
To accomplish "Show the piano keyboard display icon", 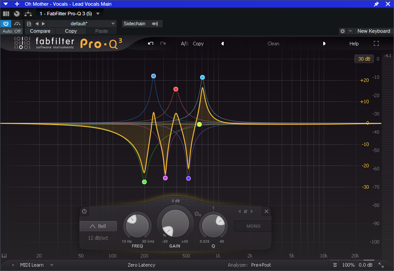I will (x=4, y=256).
